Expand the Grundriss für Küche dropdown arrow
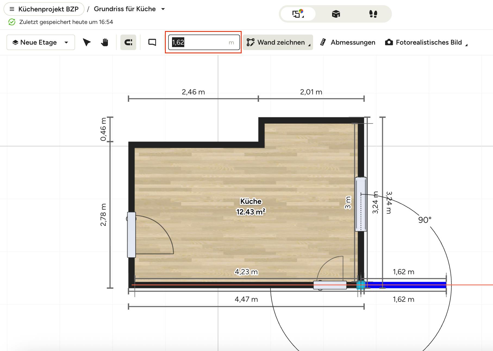The image size is (493, 351). coord(163,9)
